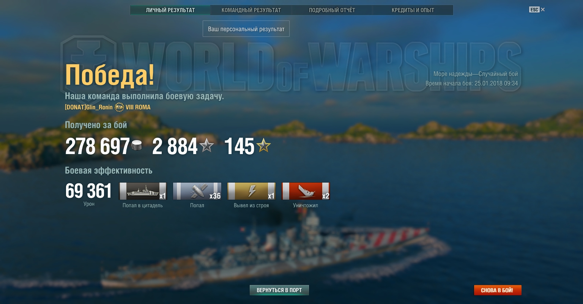Screen dimensions: 583x304
Task: Click the gold free XP star icon
Action: [x=263, y=145]
